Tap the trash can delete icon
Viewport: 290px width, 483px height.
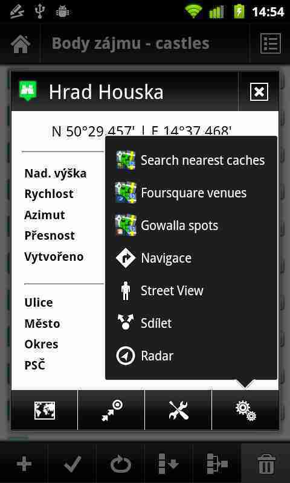[x=265, y=464]
